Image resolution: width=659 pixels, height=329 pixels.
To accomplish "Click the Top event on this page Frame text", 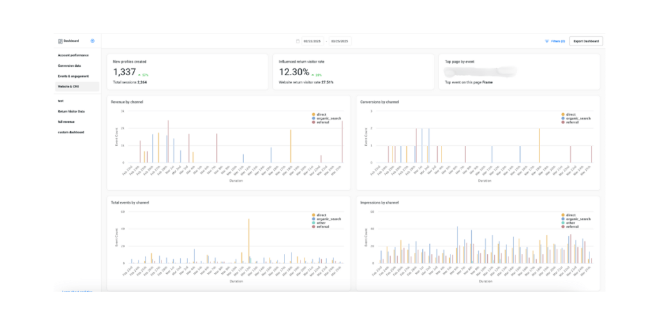I will click(469, 82).
